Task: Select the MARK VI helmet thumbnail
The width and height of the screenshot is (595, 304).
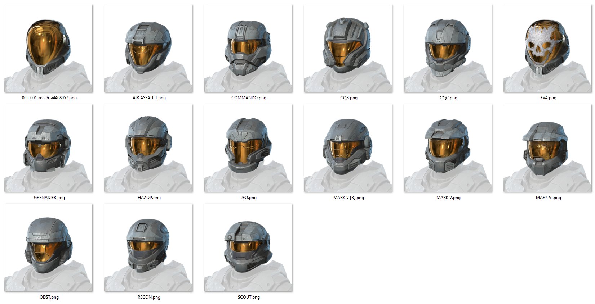Action: [547, 148]
